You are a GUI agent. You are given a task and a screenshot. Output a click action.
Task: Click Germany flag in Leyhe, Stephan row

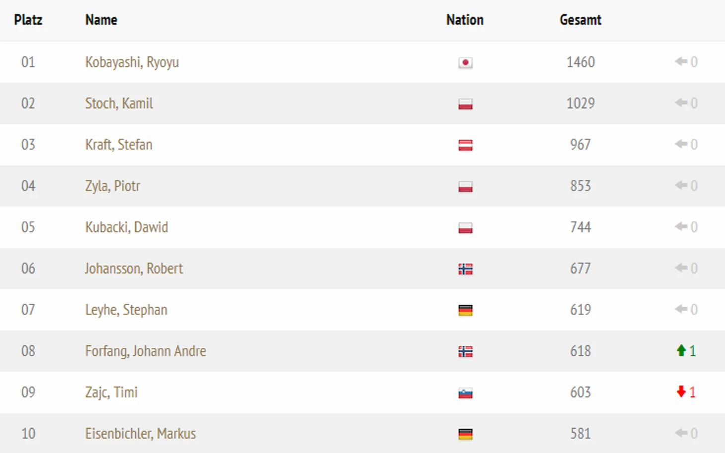[x=465, y=310]
